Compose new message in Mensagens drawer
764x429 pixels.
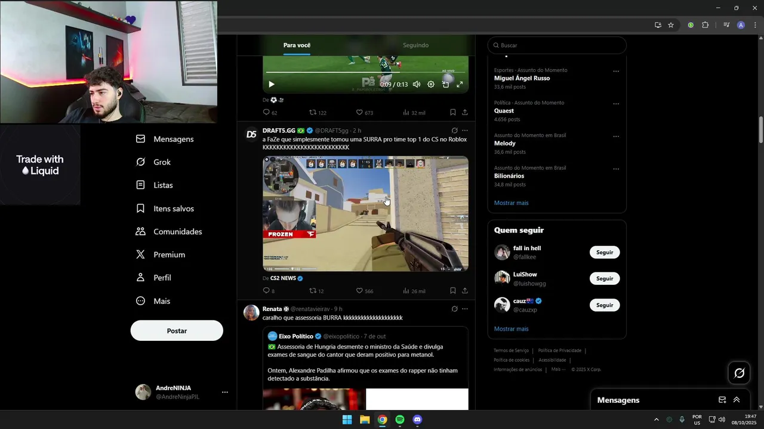coord(722,400)
